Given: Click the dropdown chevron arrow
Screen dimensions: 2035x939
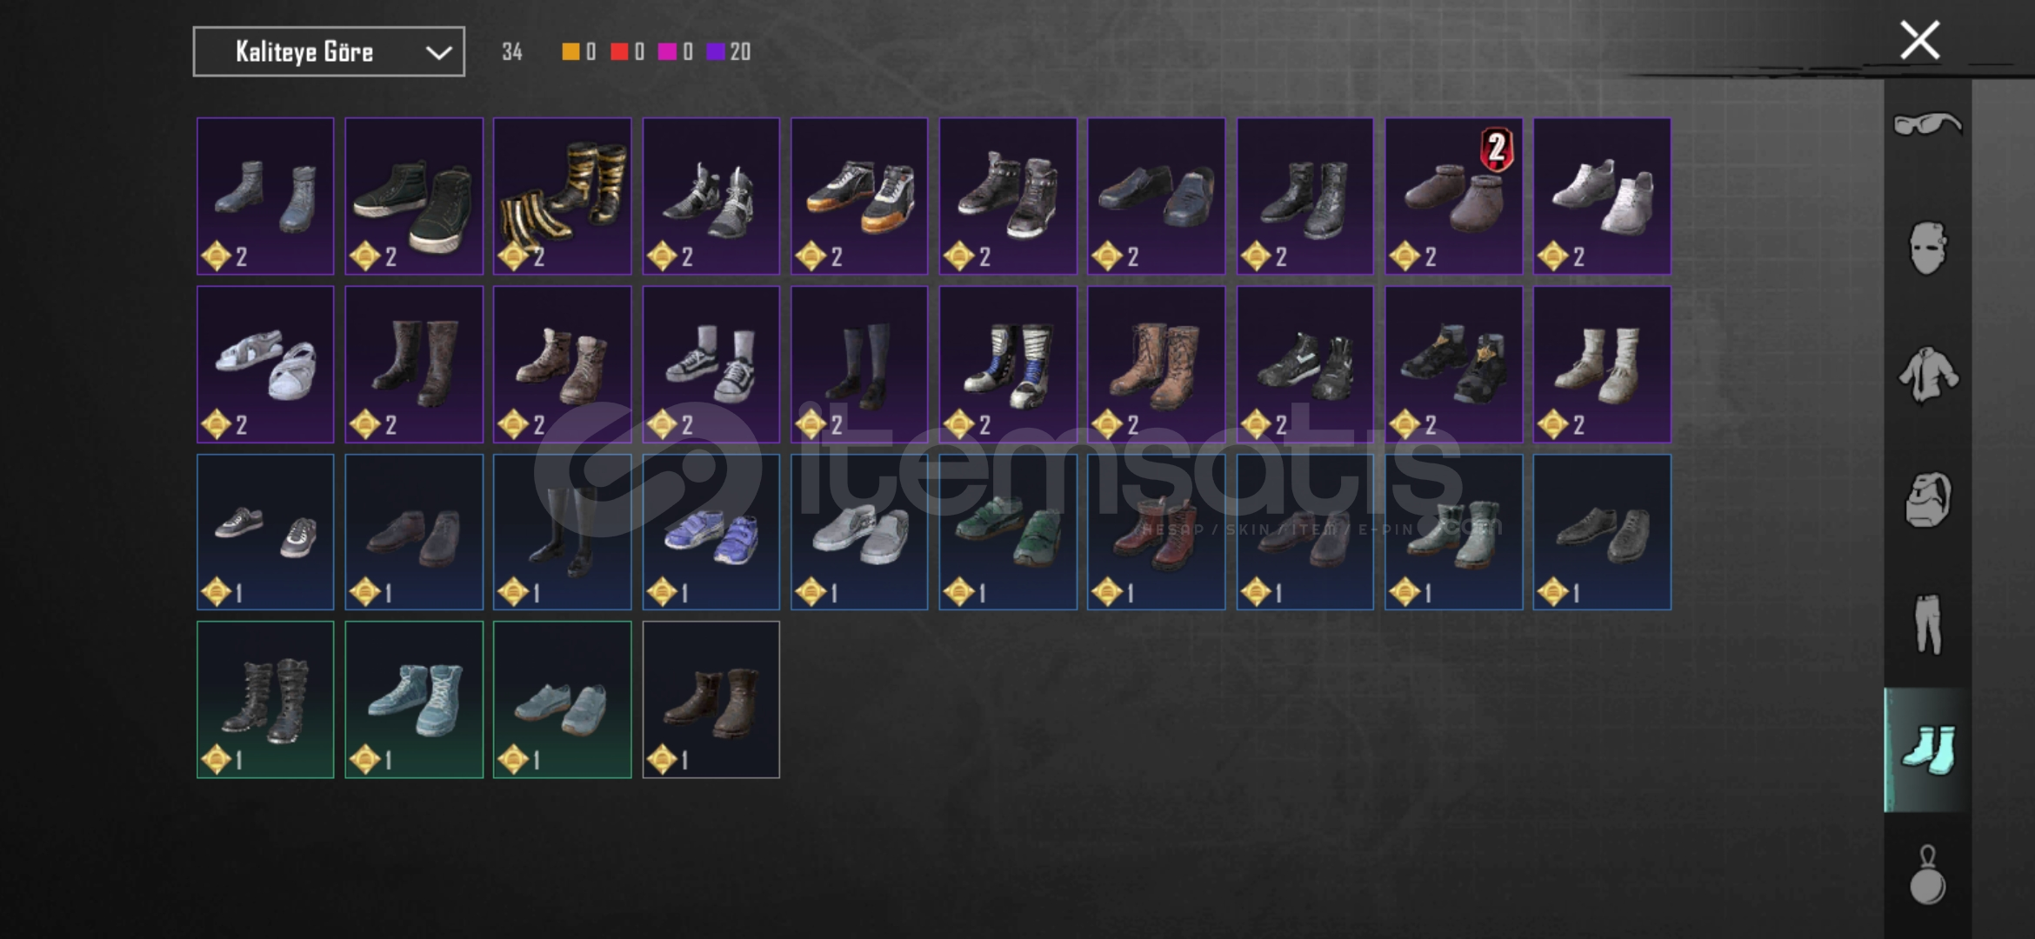Looking at the screenshot, I should (438, 53).
